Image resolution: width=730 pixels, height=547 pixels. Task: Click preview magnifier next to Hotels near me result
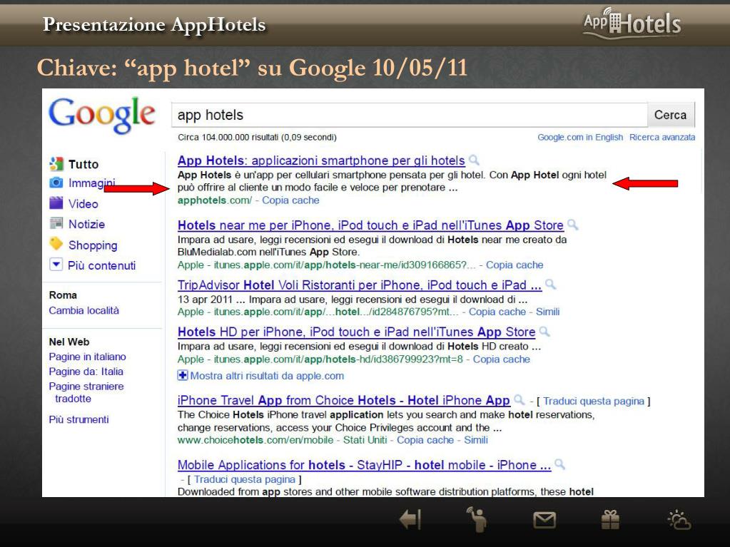coord(572,225)
